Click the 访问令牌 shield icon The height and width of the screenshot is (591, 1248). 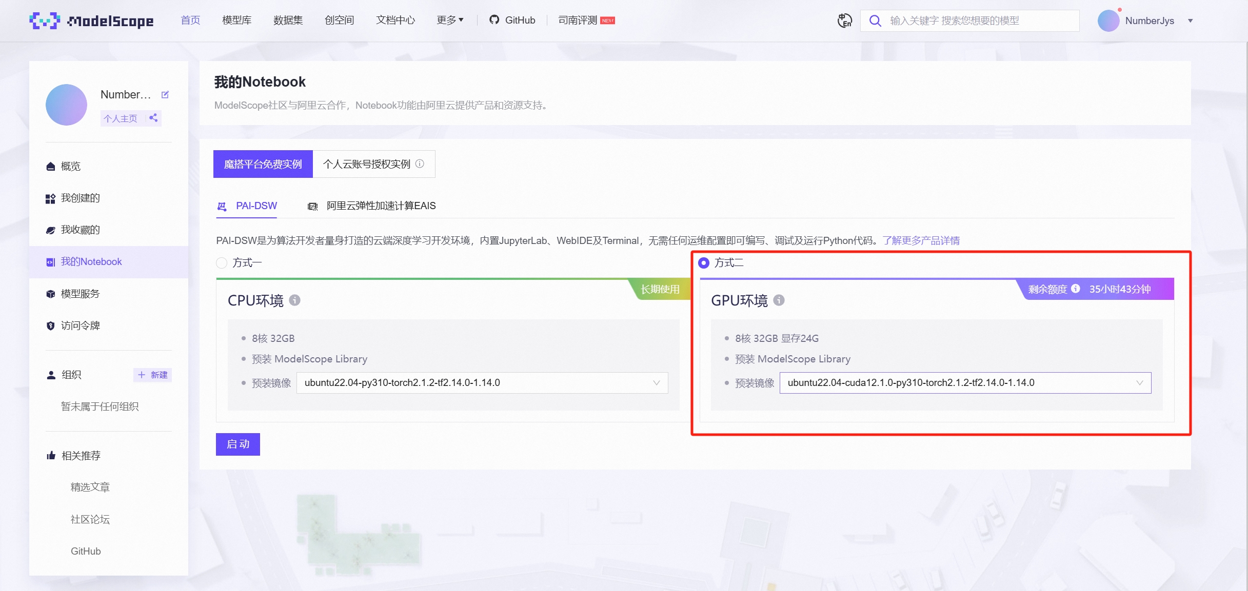(50, 326)
